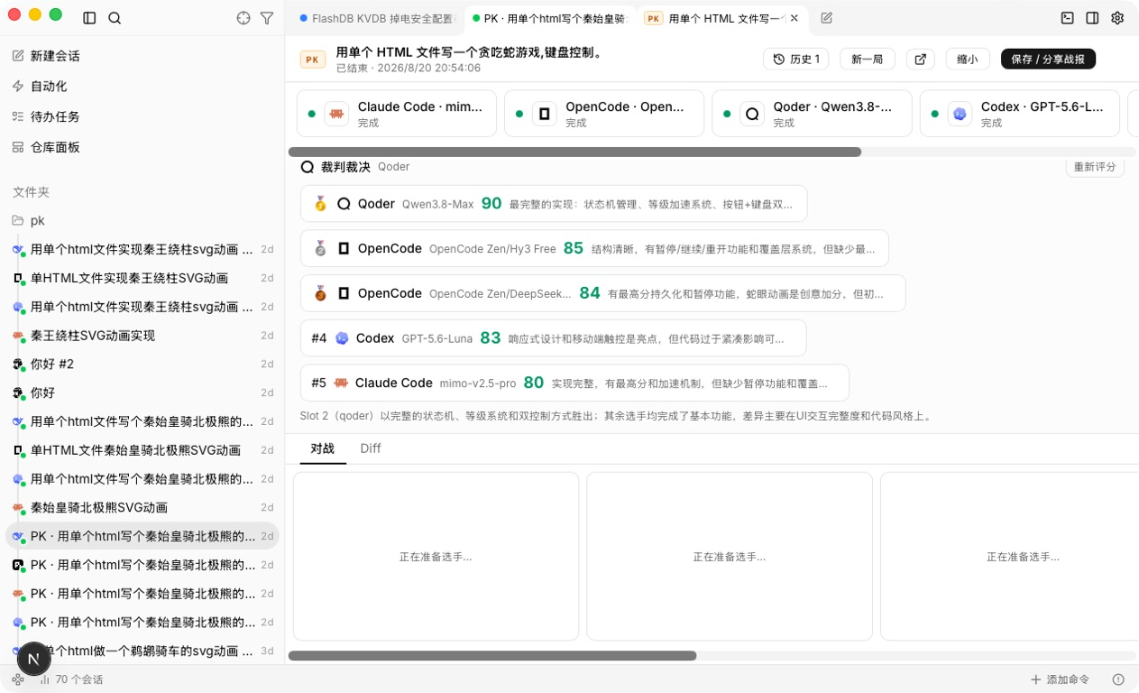This screenshot has width=1139, height=693.
Task: Open the Codex GPT-5.6-Luna score 83 row
Action: tap(554, 338)
